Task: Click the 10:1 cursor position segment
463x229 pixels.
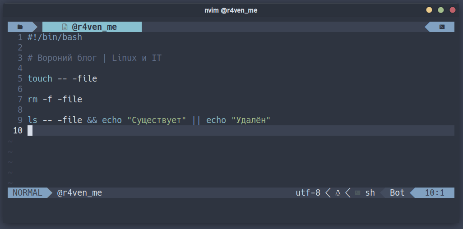Action: pos(435,193)
